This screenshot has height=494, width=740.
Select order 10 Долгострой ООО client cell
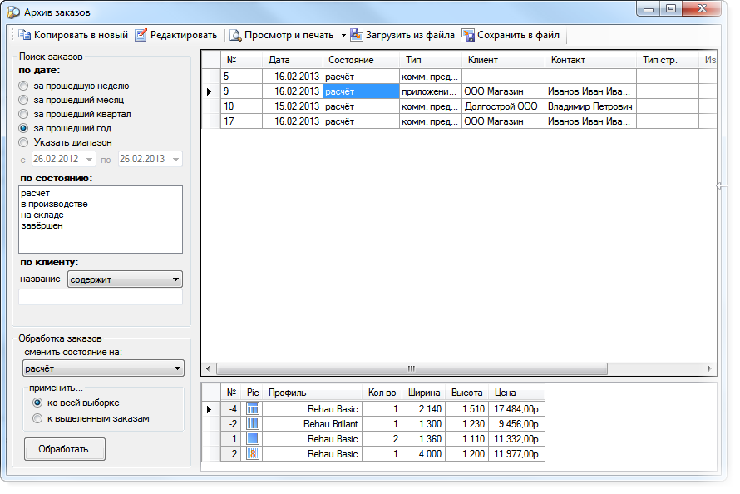[x=503, y=106]
